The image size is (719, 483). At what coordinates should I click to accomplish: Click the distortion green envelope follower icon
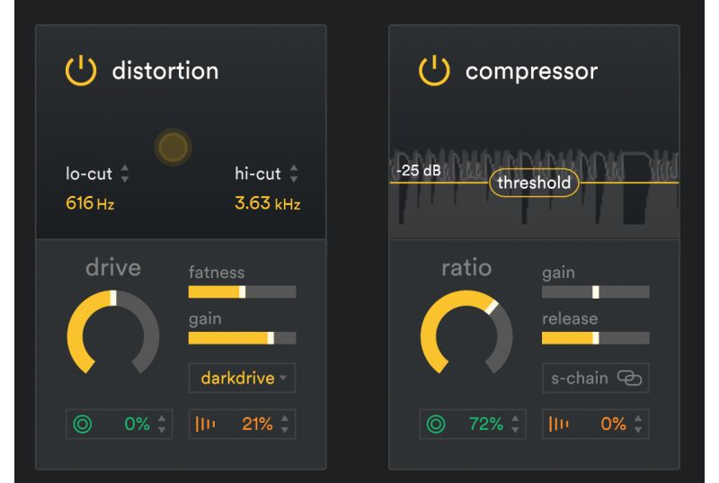(83, 424)
